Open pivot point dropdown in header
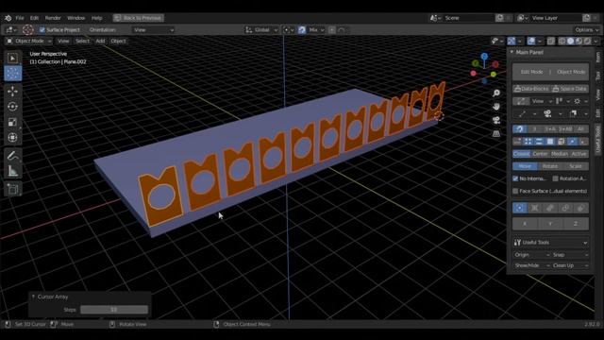This screenshot has height=340, width=604. click(289, 29)
